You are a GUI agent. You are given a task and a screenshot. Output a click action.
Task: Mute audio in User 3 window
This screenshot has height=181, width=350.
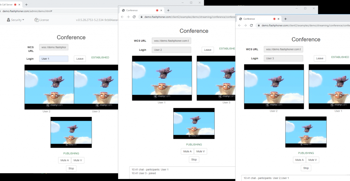point(299,160)
